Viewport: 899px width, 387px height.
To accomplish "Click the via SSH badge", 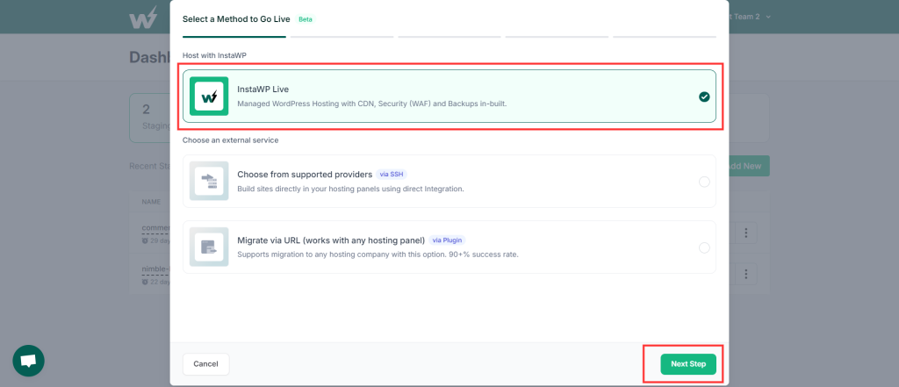I will pyautogui.click(x=392, y=175).
